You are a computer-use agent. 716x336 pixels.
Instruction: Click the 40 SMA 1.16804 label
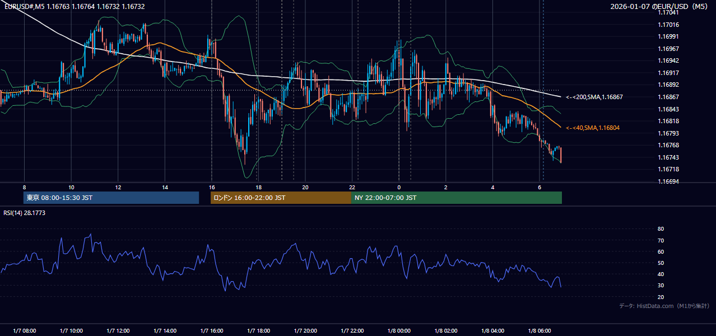(593, 128)
